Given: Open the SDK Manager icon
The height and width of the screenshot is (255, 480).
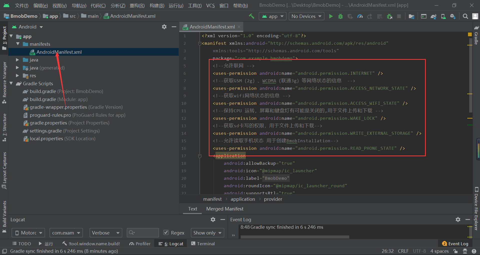Looking at the screenshot, I should [x=453, y=16].
